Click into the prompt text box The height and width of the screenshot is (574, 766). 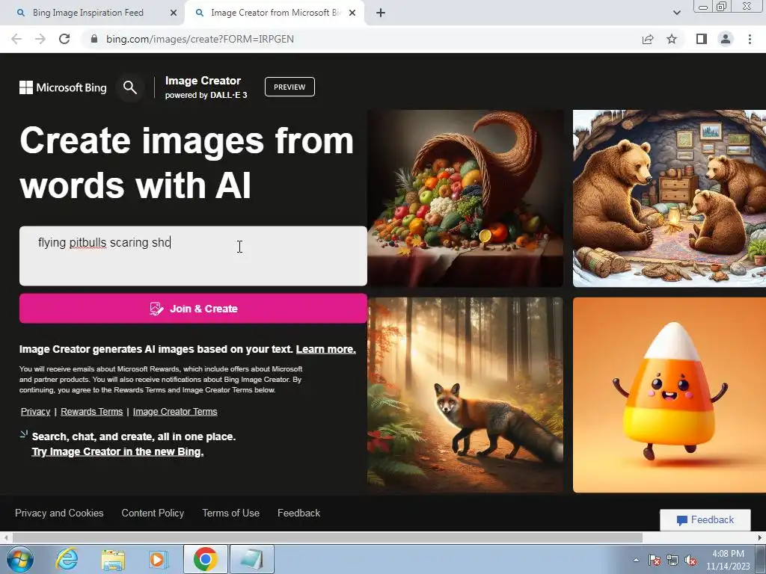tap(193, 256)
